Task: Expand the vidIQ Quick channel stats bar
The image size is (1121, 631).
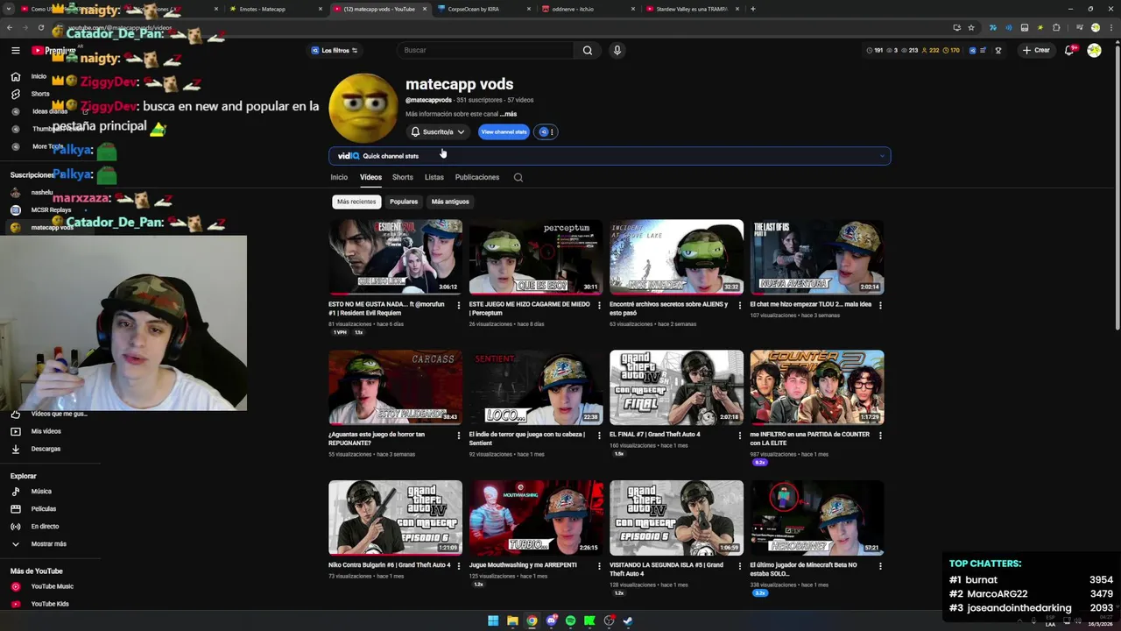Action: coord(610,156)
